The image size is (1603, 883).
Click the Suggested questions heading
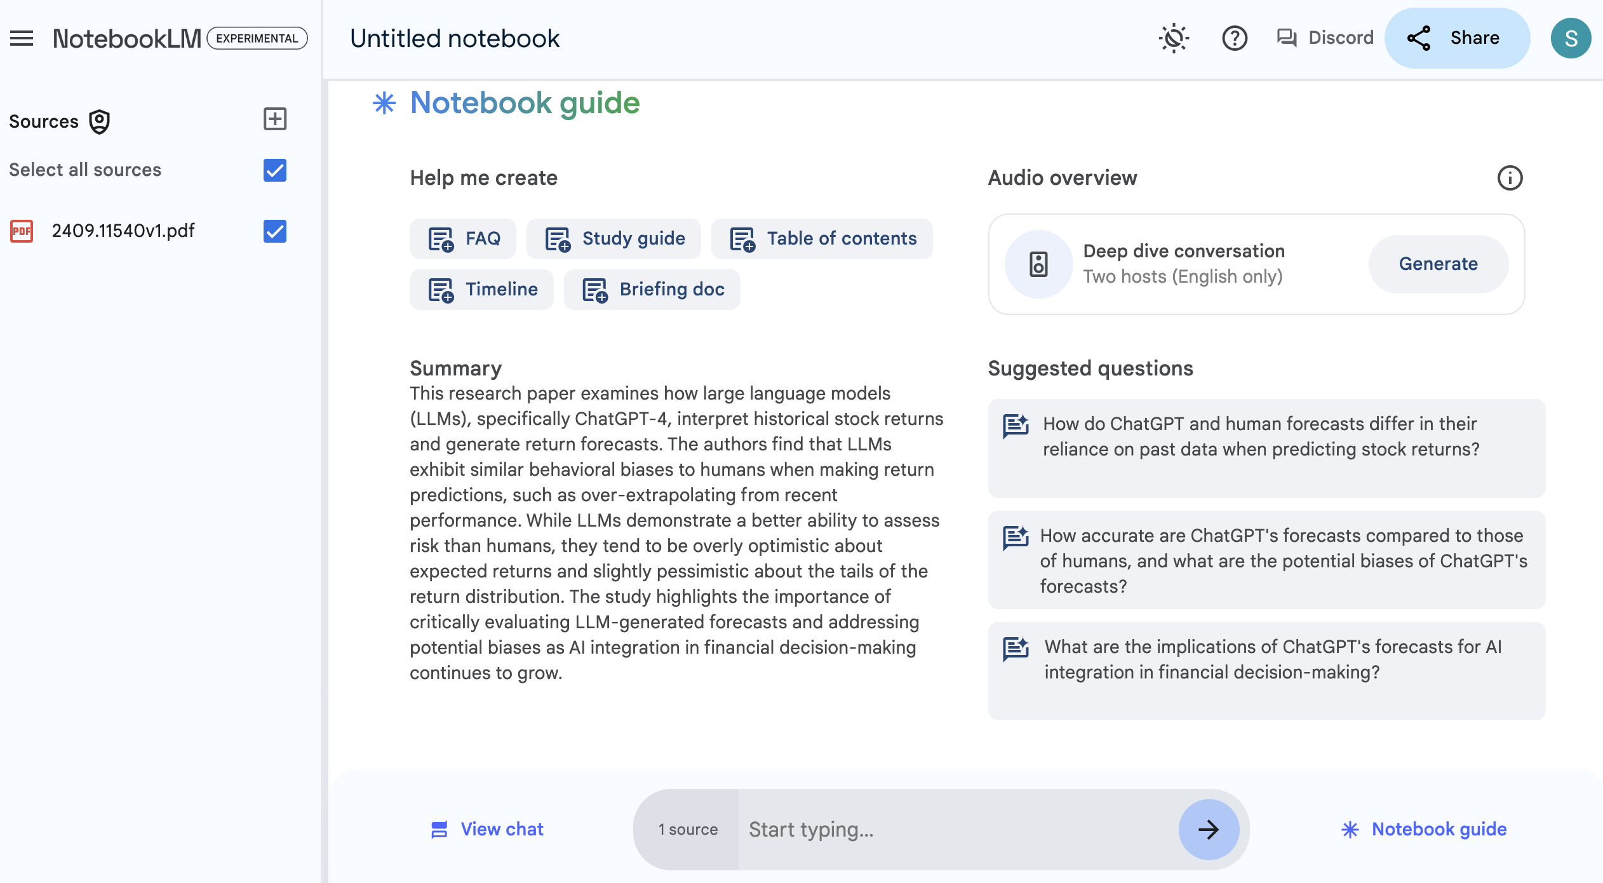pos(1090,368)
